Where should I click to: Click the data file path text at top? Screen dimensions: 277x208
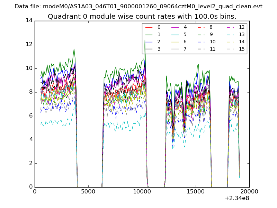coord(138,7)
